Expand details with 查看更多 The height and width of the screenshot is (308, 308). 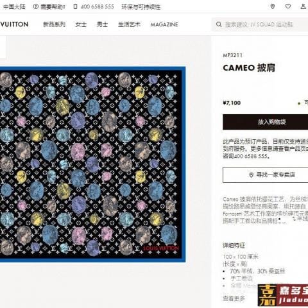point(234,298)
